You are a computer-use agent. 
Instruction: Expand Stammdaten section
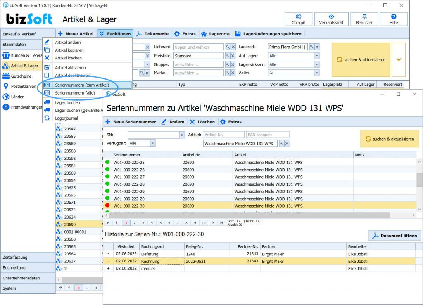(21, 44)
